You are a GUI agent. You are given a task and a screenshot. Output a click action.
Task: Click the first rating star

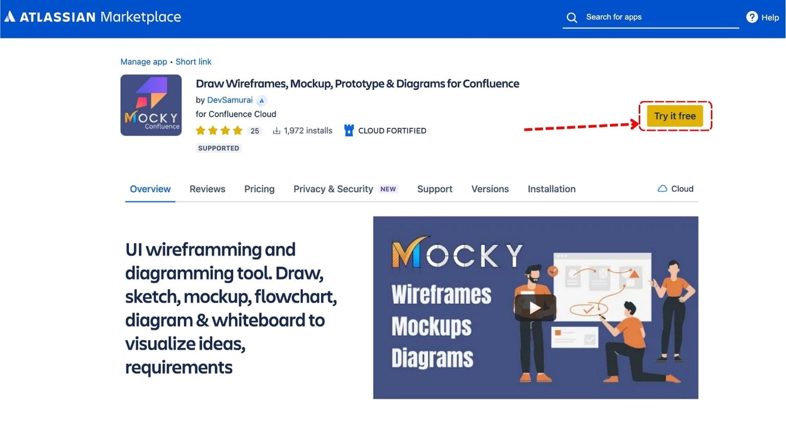point(200,130)
